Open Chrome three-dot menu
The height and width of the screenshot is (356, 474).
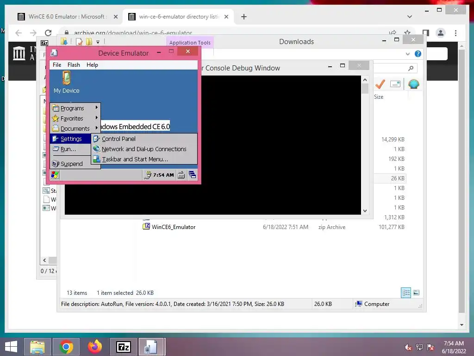[455, 33]
